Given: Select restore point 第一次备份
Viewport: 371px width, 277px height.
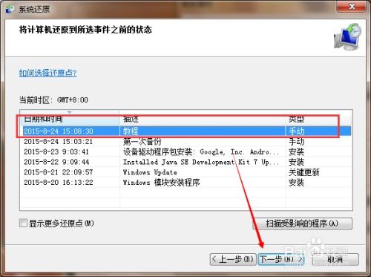Looking at the screenshot, I should point(186,142).
